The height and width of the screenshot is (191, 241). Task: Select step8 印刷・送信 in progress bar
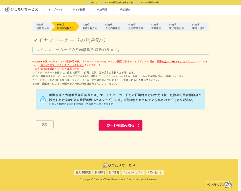click(x=198, y=27)
